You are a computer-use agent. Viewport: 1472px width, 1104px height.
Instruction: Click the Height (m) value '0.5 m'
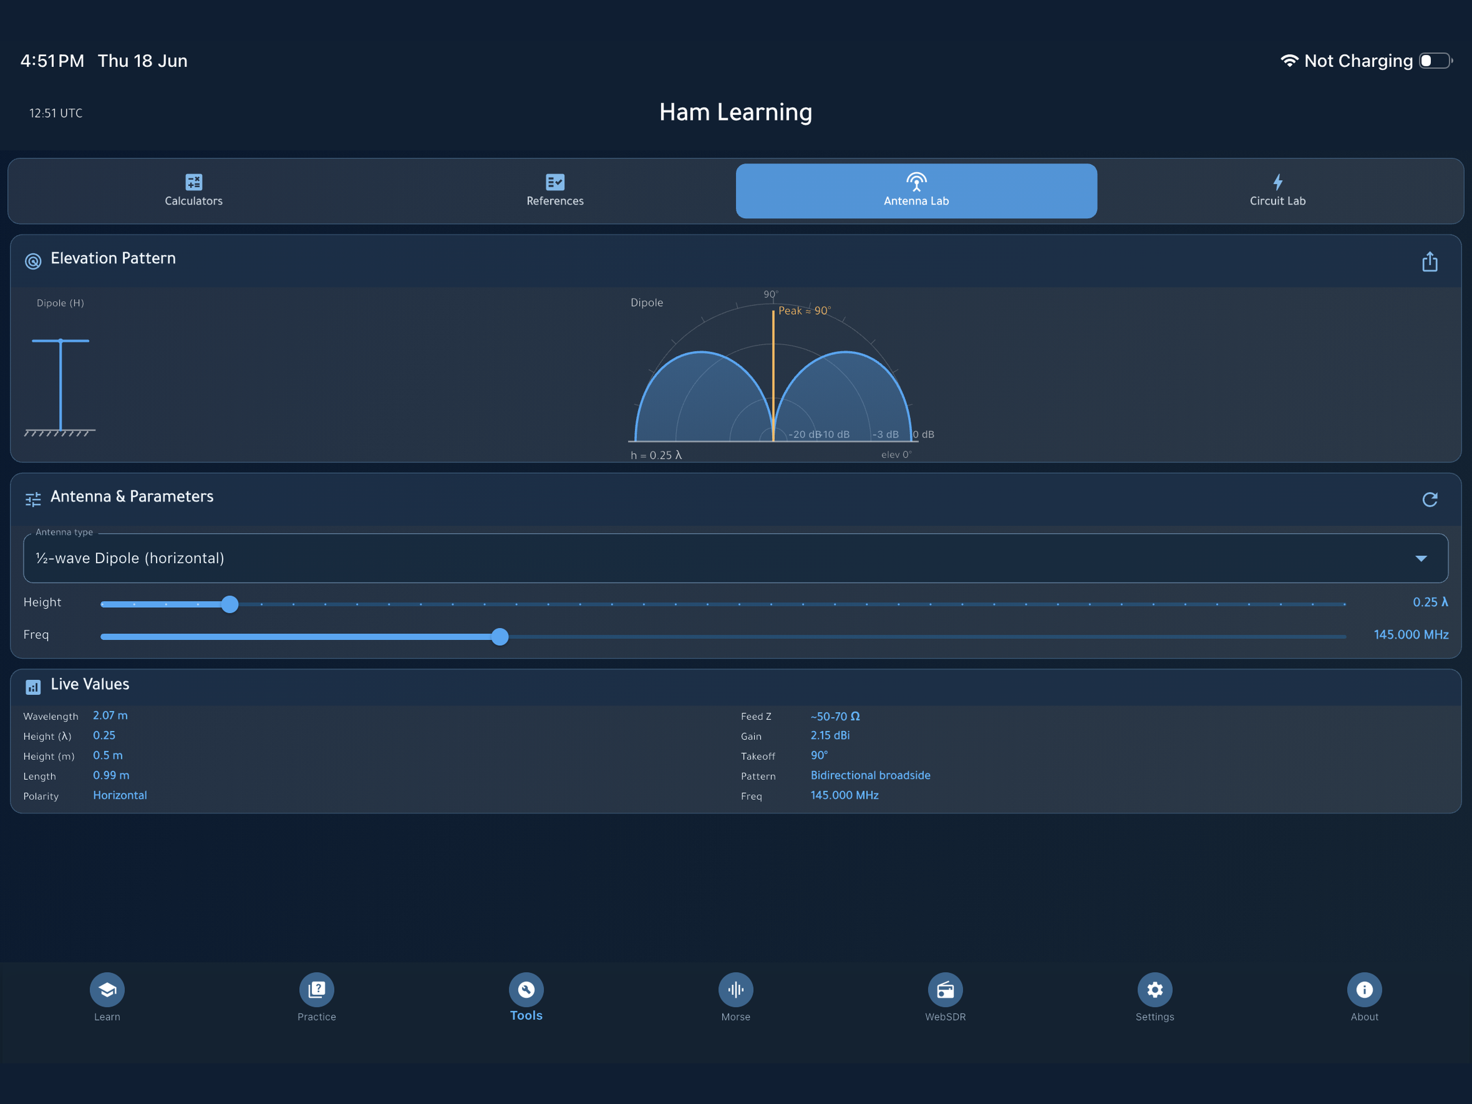click(108, 755)
